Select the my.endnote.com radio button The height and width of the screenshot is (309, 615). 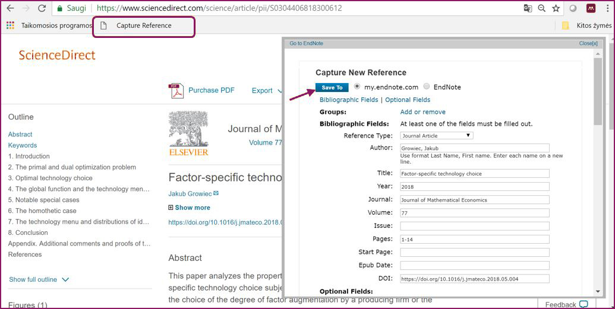(x=357, y=87)
